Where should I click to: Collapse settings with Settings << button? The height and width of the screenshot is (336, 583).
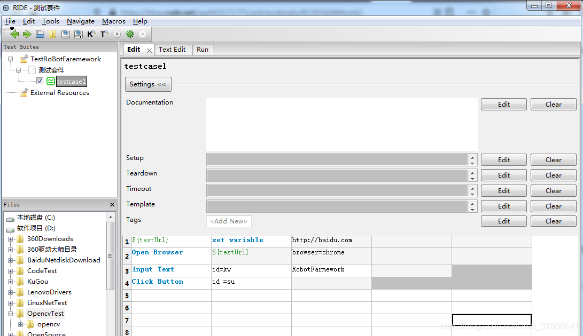click(148, 84)
